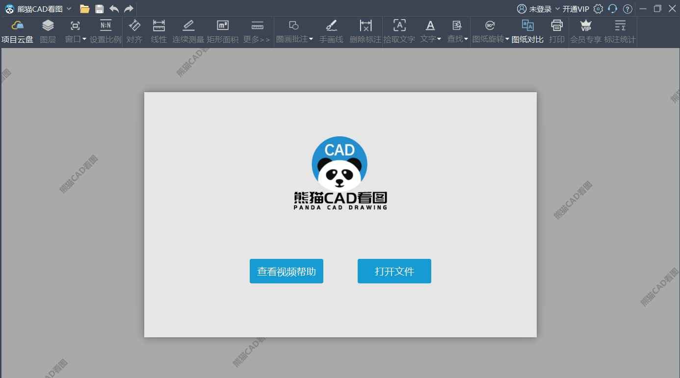Click the 窗口 window zoom icon
The width and height of the screenshot is (680, 378).
pyautogui.click(x=75, y=26)
